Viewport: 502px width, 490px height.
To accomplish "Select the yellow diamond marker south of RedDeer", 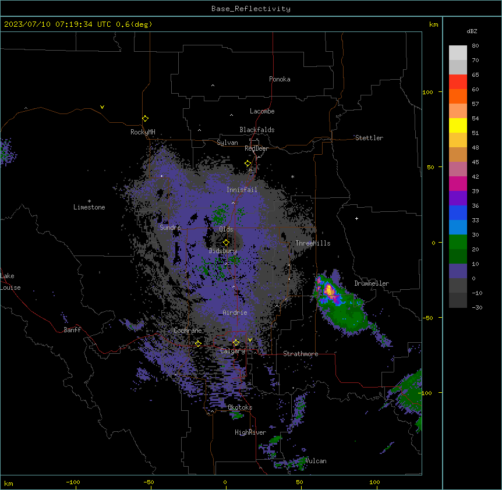I will pos(248,164).
